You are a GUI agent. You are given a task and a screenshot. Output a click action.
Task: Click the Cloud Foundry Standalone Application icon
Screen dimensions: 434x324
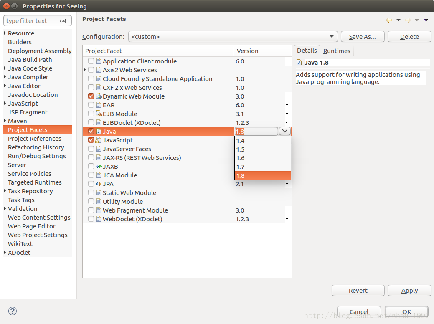[99, 78]
